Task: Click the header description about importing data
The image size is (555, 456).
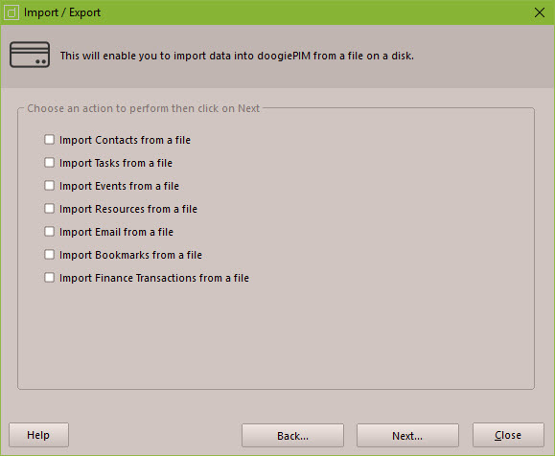Action: click(237, 56)
